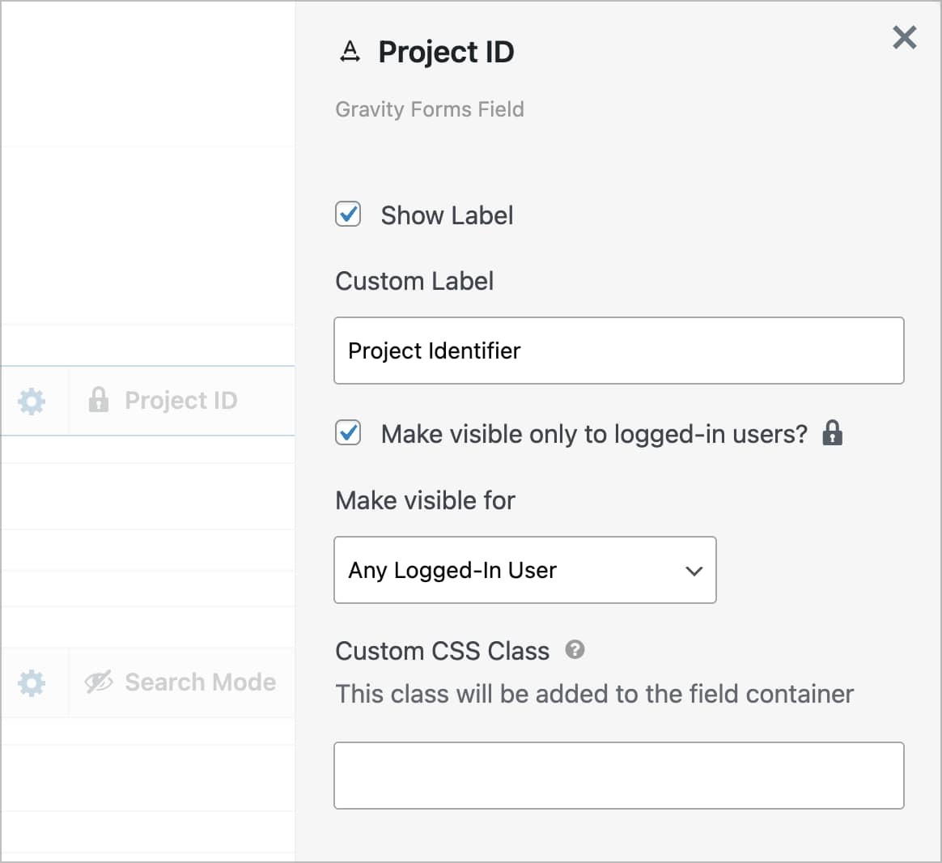The height and width of the screenshot is (863, 942).
Task: Click the 'Gravity Forms Field' subtitle label
Action: 430,108
